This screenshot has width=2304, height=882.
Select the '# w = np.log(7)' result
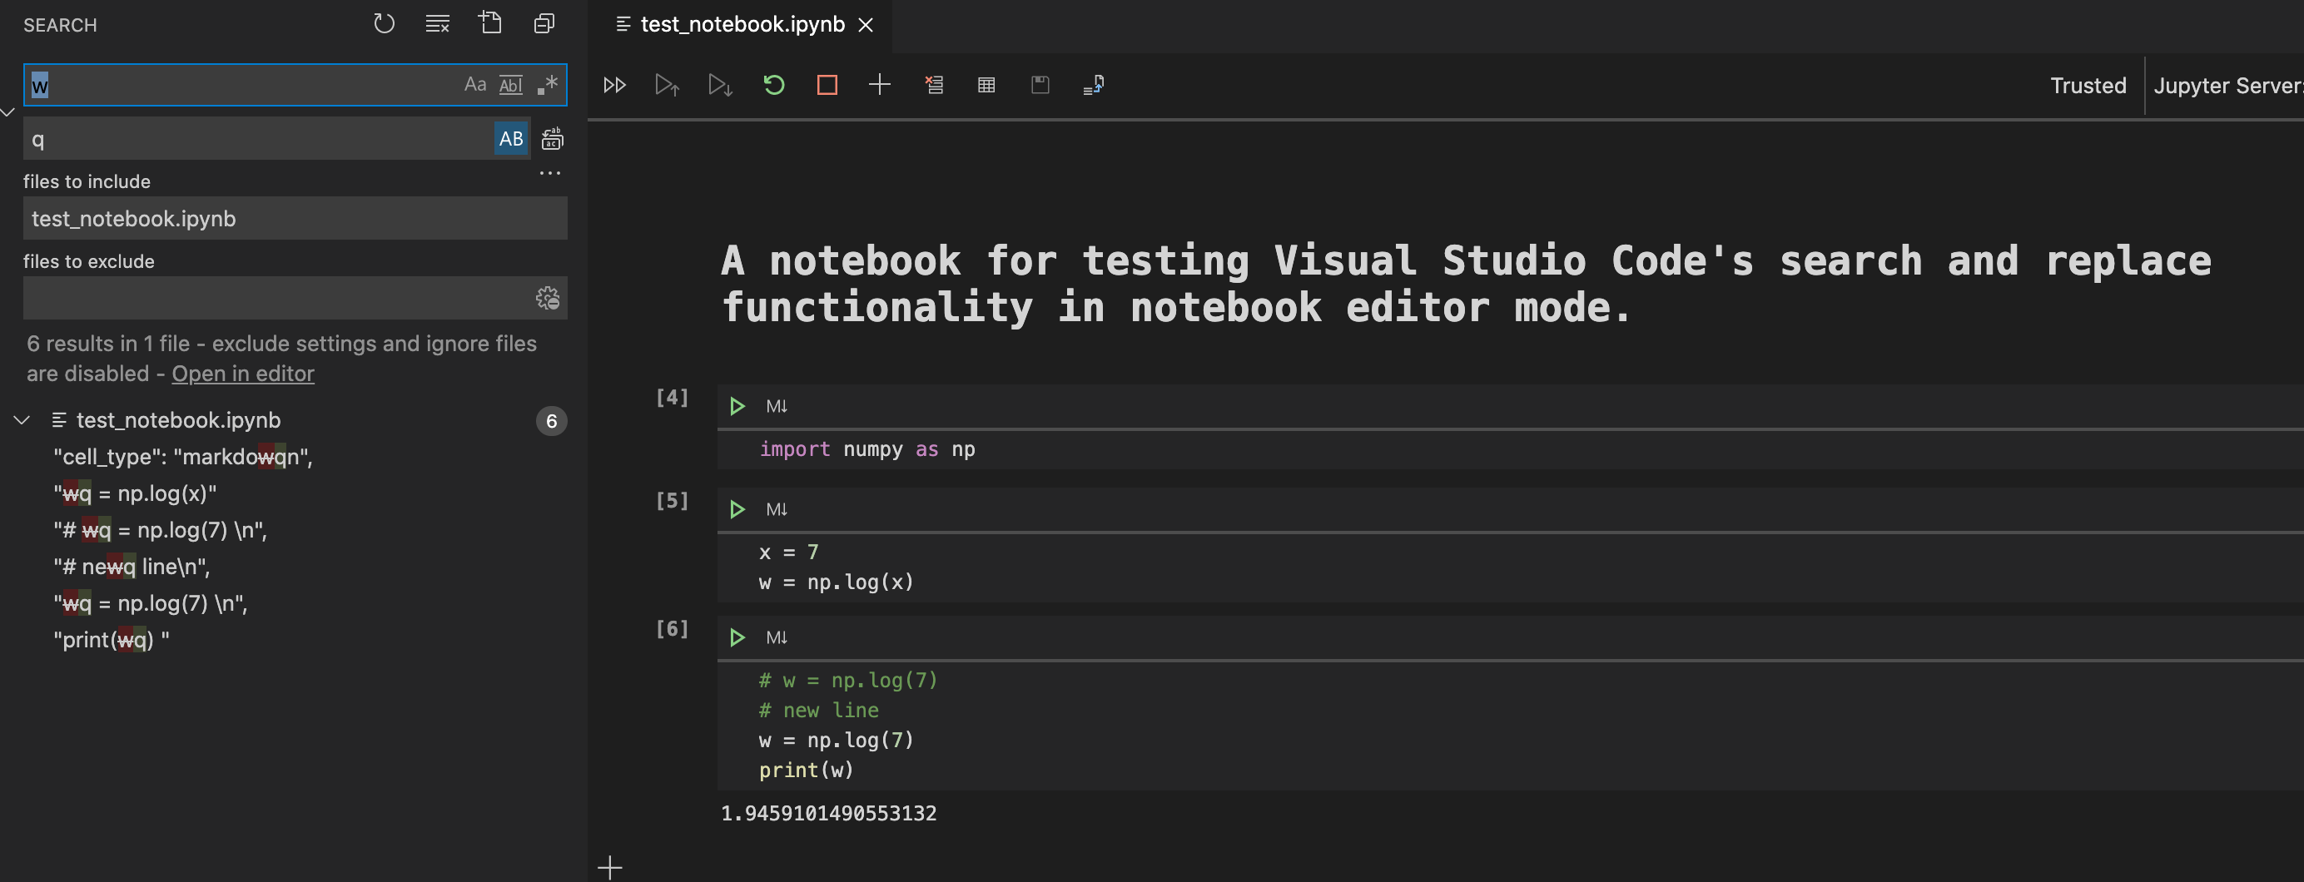[160, 529]
